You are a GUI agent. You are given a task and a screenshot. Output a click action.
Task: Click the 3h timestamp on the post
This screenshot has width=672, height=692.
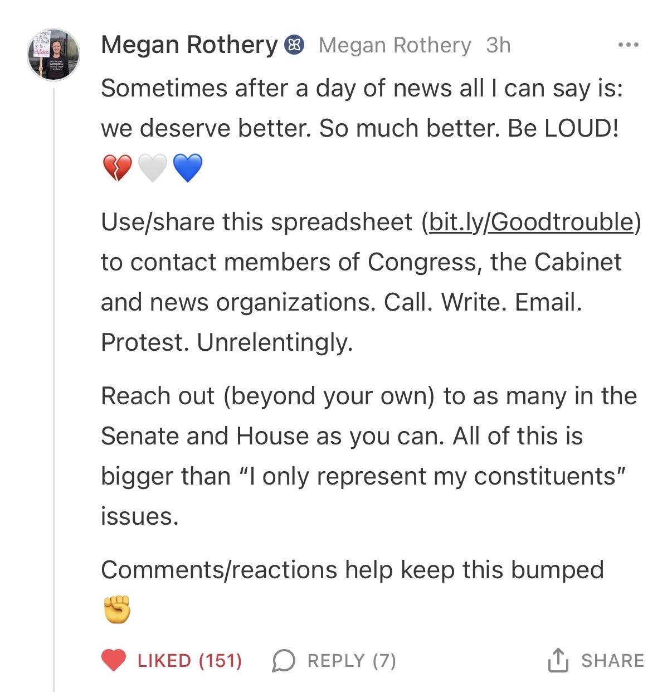coord(498,45)
